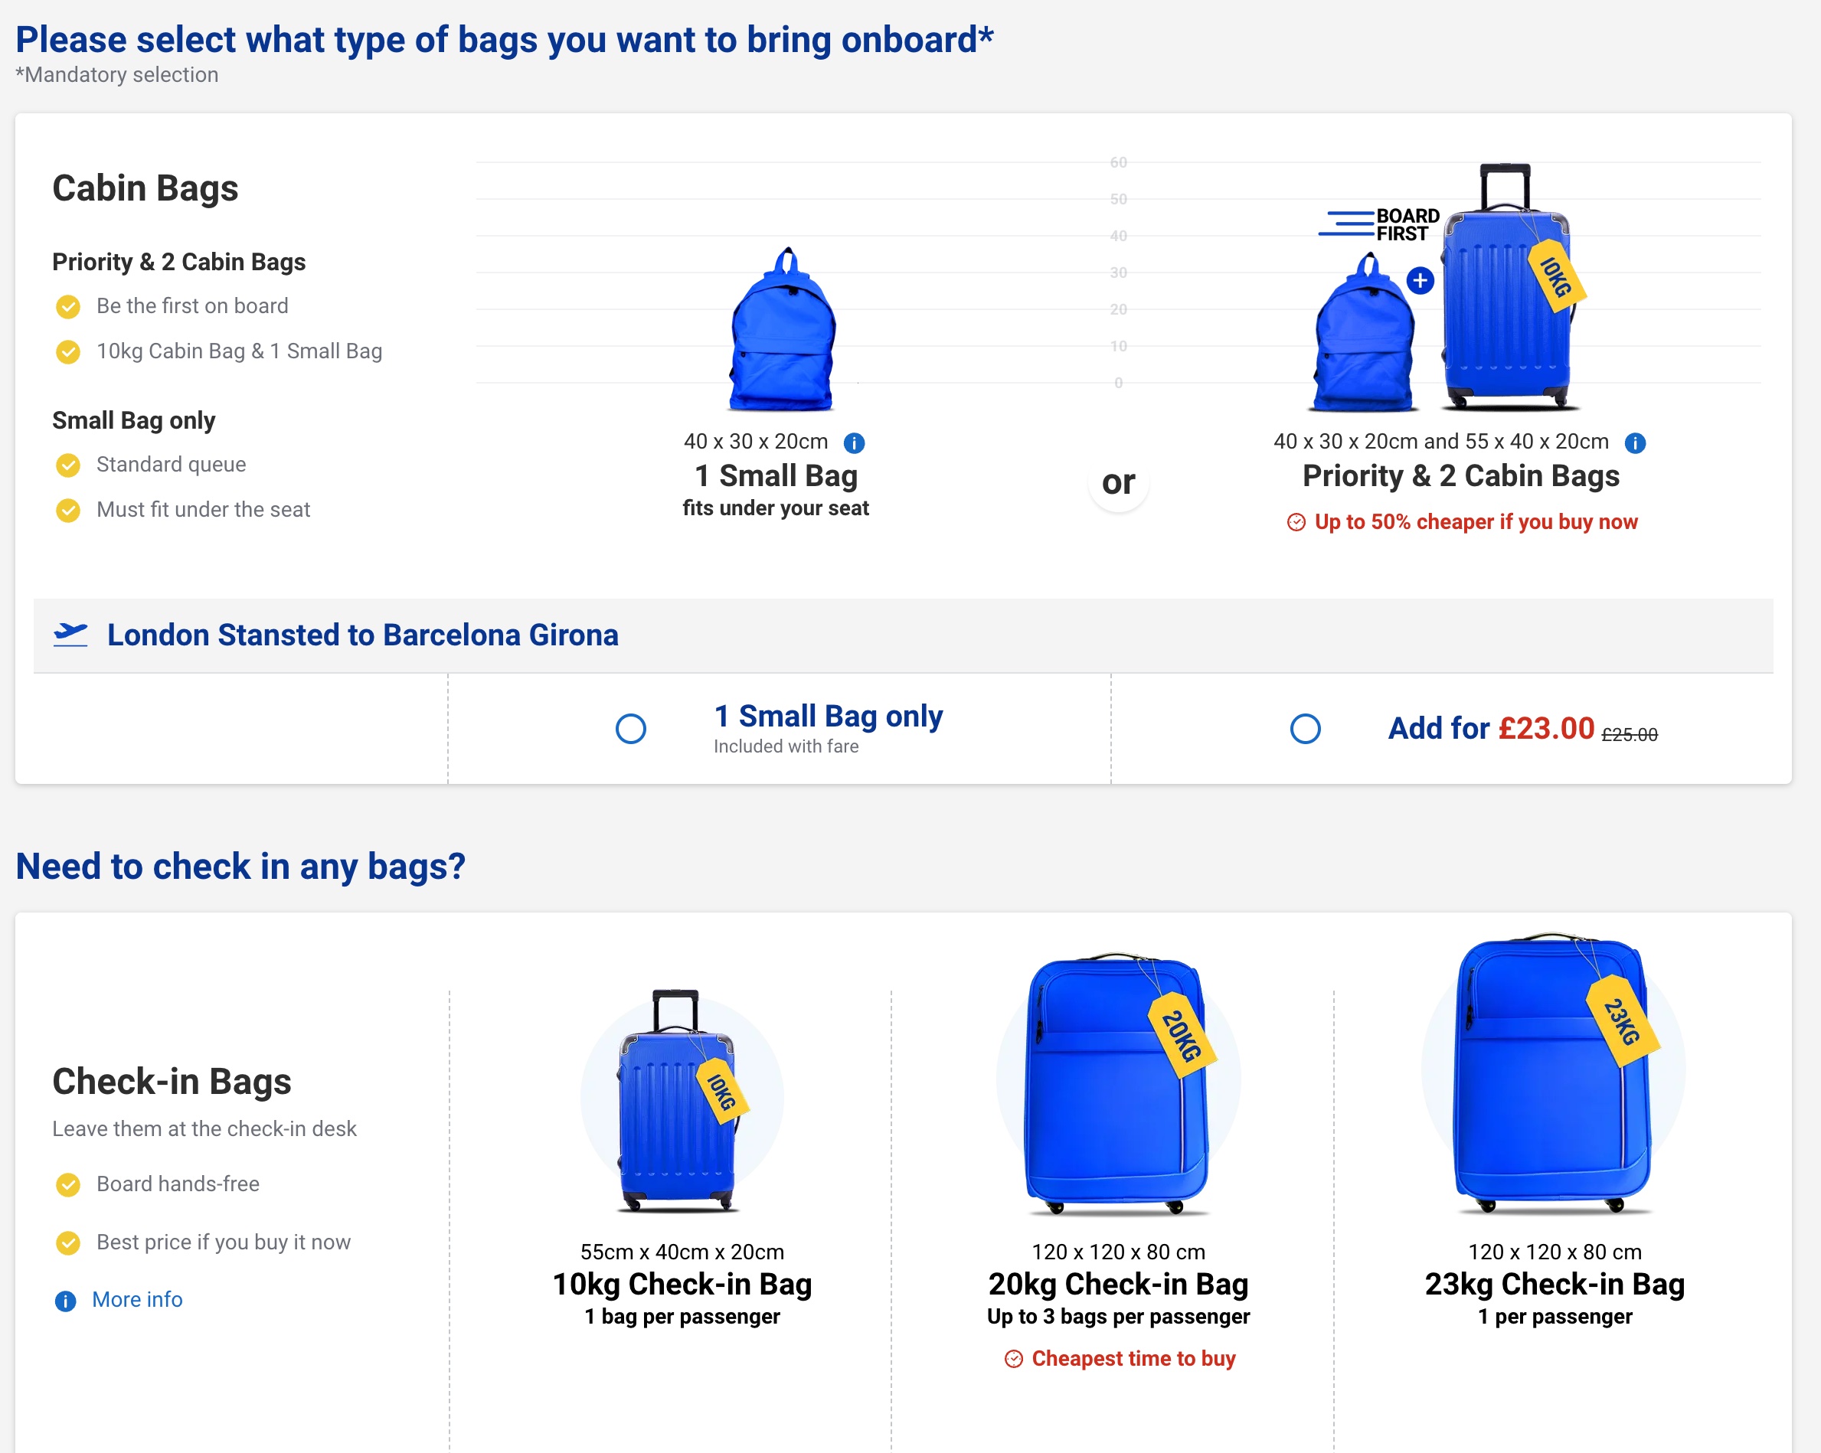1821x1453 pixels.
Task: Click the single small backpack image
Action: [x=783, y=331]
